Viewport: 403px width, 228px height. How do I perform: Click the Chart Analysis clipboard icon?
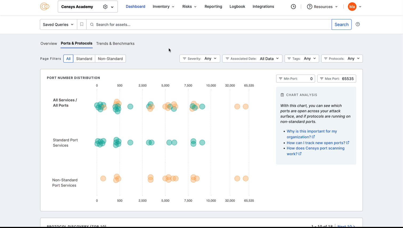(x=282, y=95)
